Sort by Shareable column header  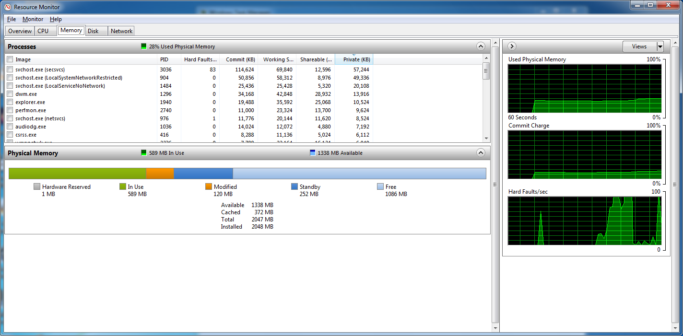[315, 59]
